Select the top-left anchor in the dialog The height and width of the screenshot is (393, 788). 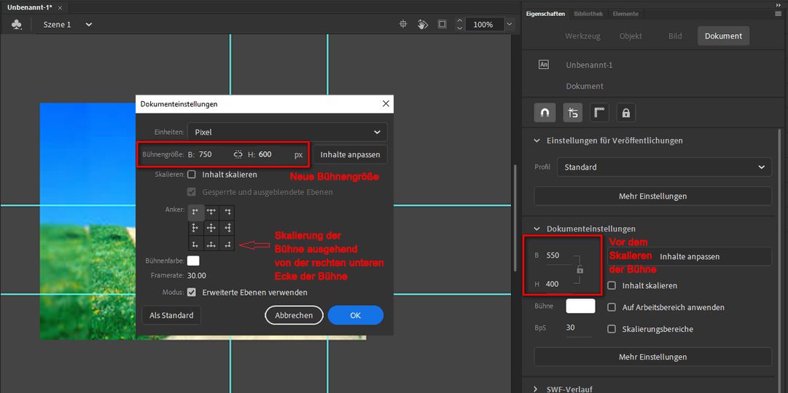click(x=196, y=213)
